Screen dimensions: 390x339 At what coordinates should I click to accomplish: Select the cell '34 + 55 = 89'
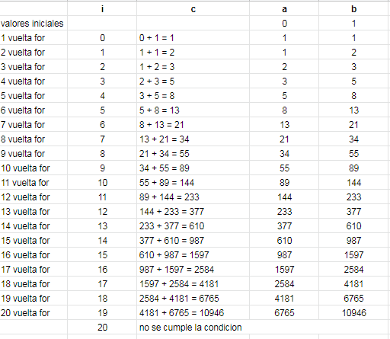tap(193, 168)
